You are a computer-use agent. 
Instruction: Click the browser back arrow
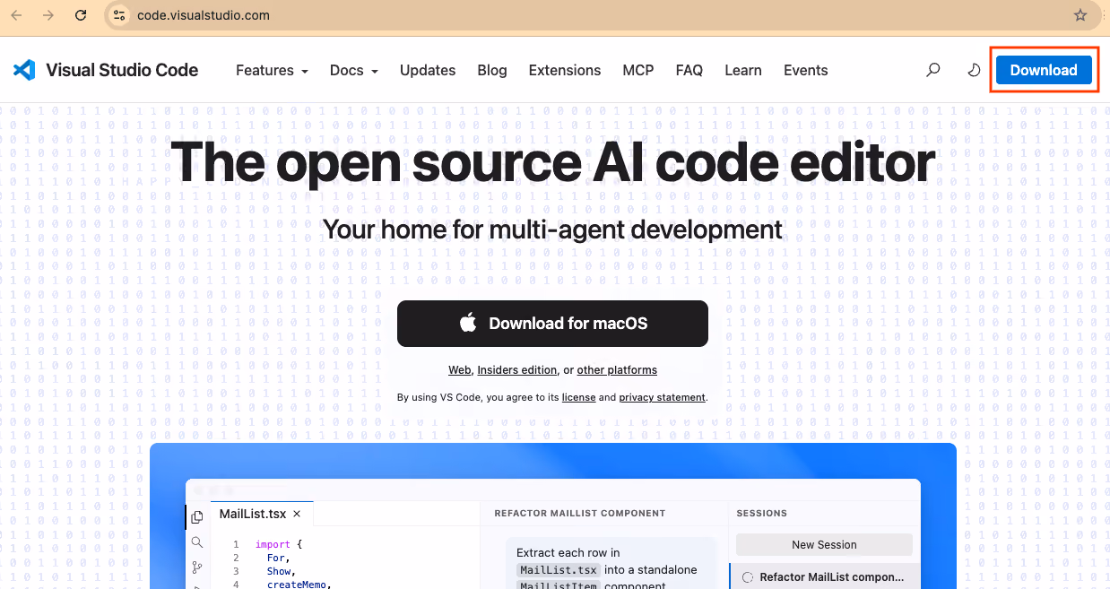(16, 15)
